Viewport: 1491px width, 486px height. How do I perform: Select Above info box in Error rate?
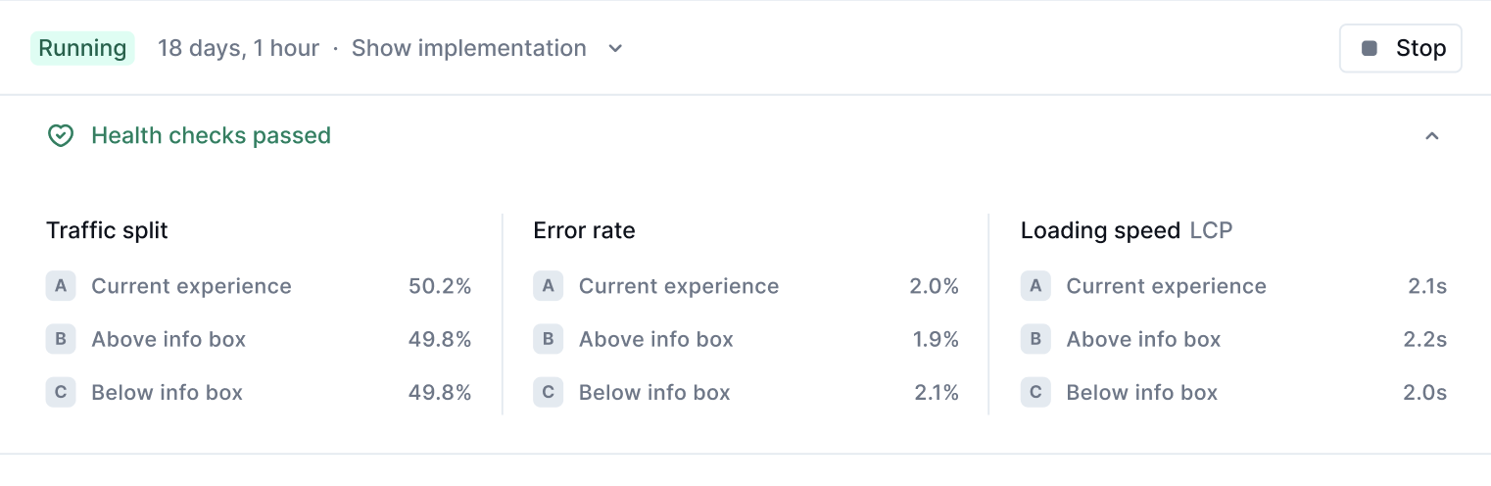click(656, 339)
